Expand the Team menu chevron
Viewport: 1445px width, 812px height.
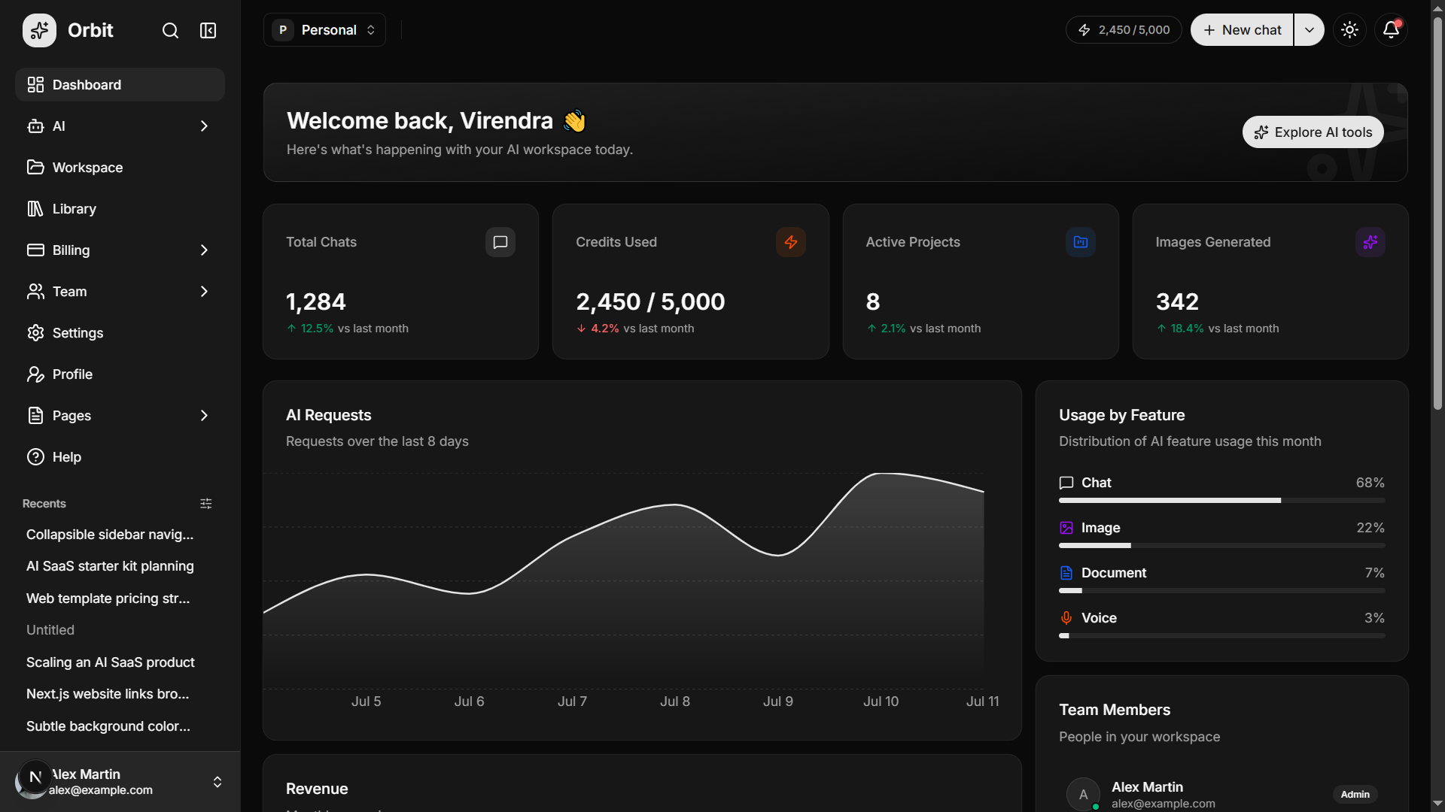tap(204, 292)
